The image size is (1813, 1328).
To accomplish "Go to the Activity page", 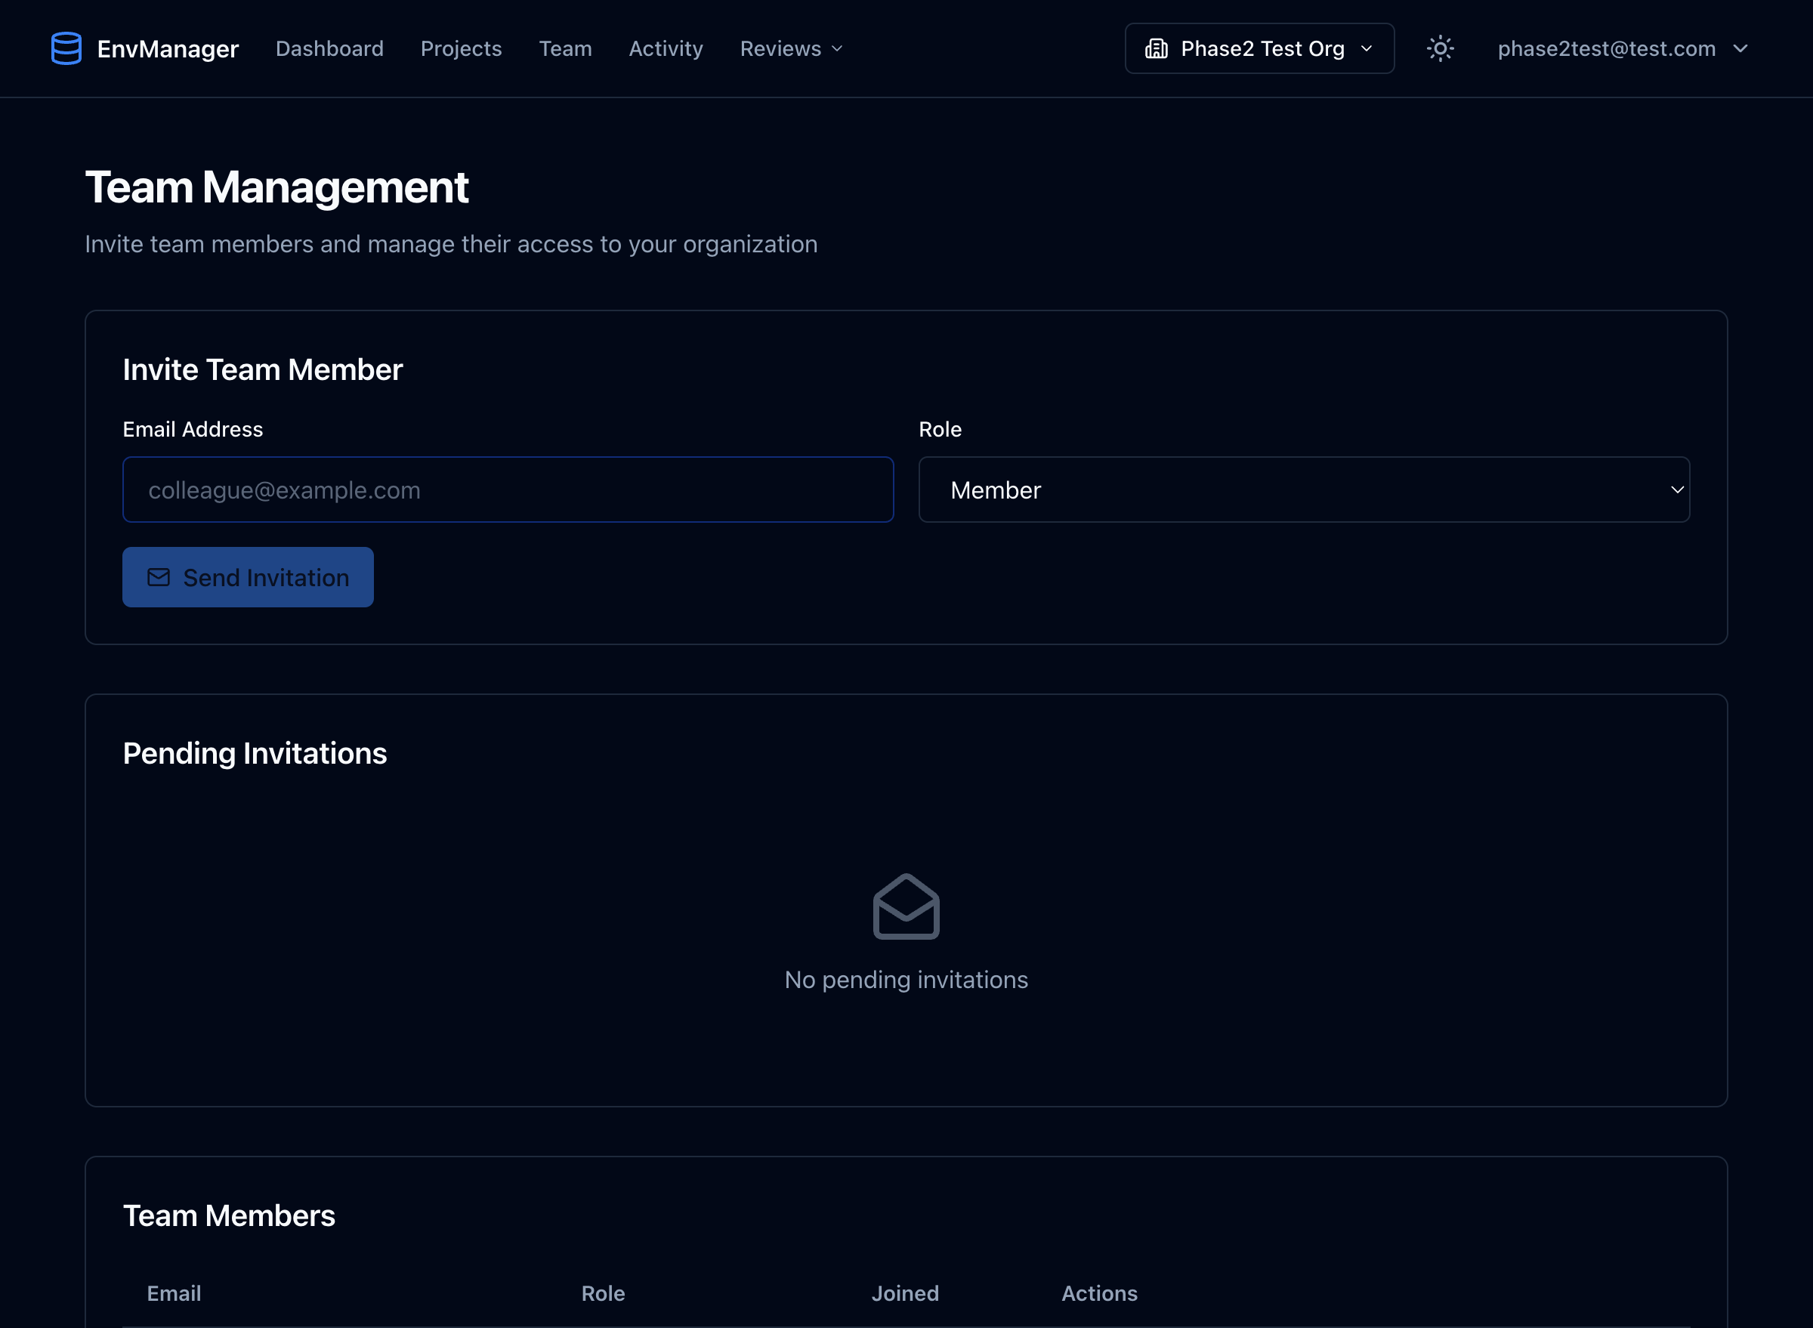I will pyautogui.click(x=665, y=48).
